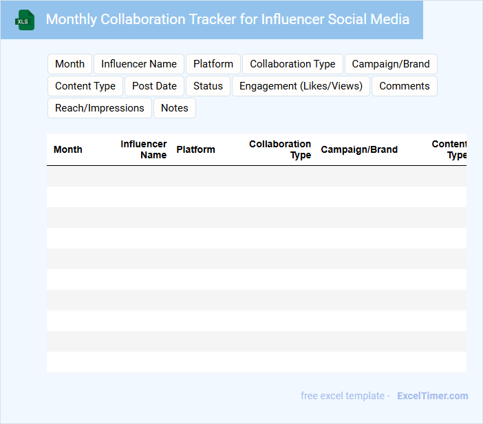Viewport: 483px width, 424px height.
Task: Click the Influencer Name column header
Action: click(144, 149)
